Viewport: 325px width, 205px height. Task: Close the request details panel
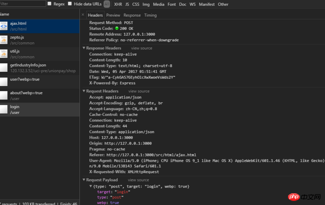[x=83, y=15]
